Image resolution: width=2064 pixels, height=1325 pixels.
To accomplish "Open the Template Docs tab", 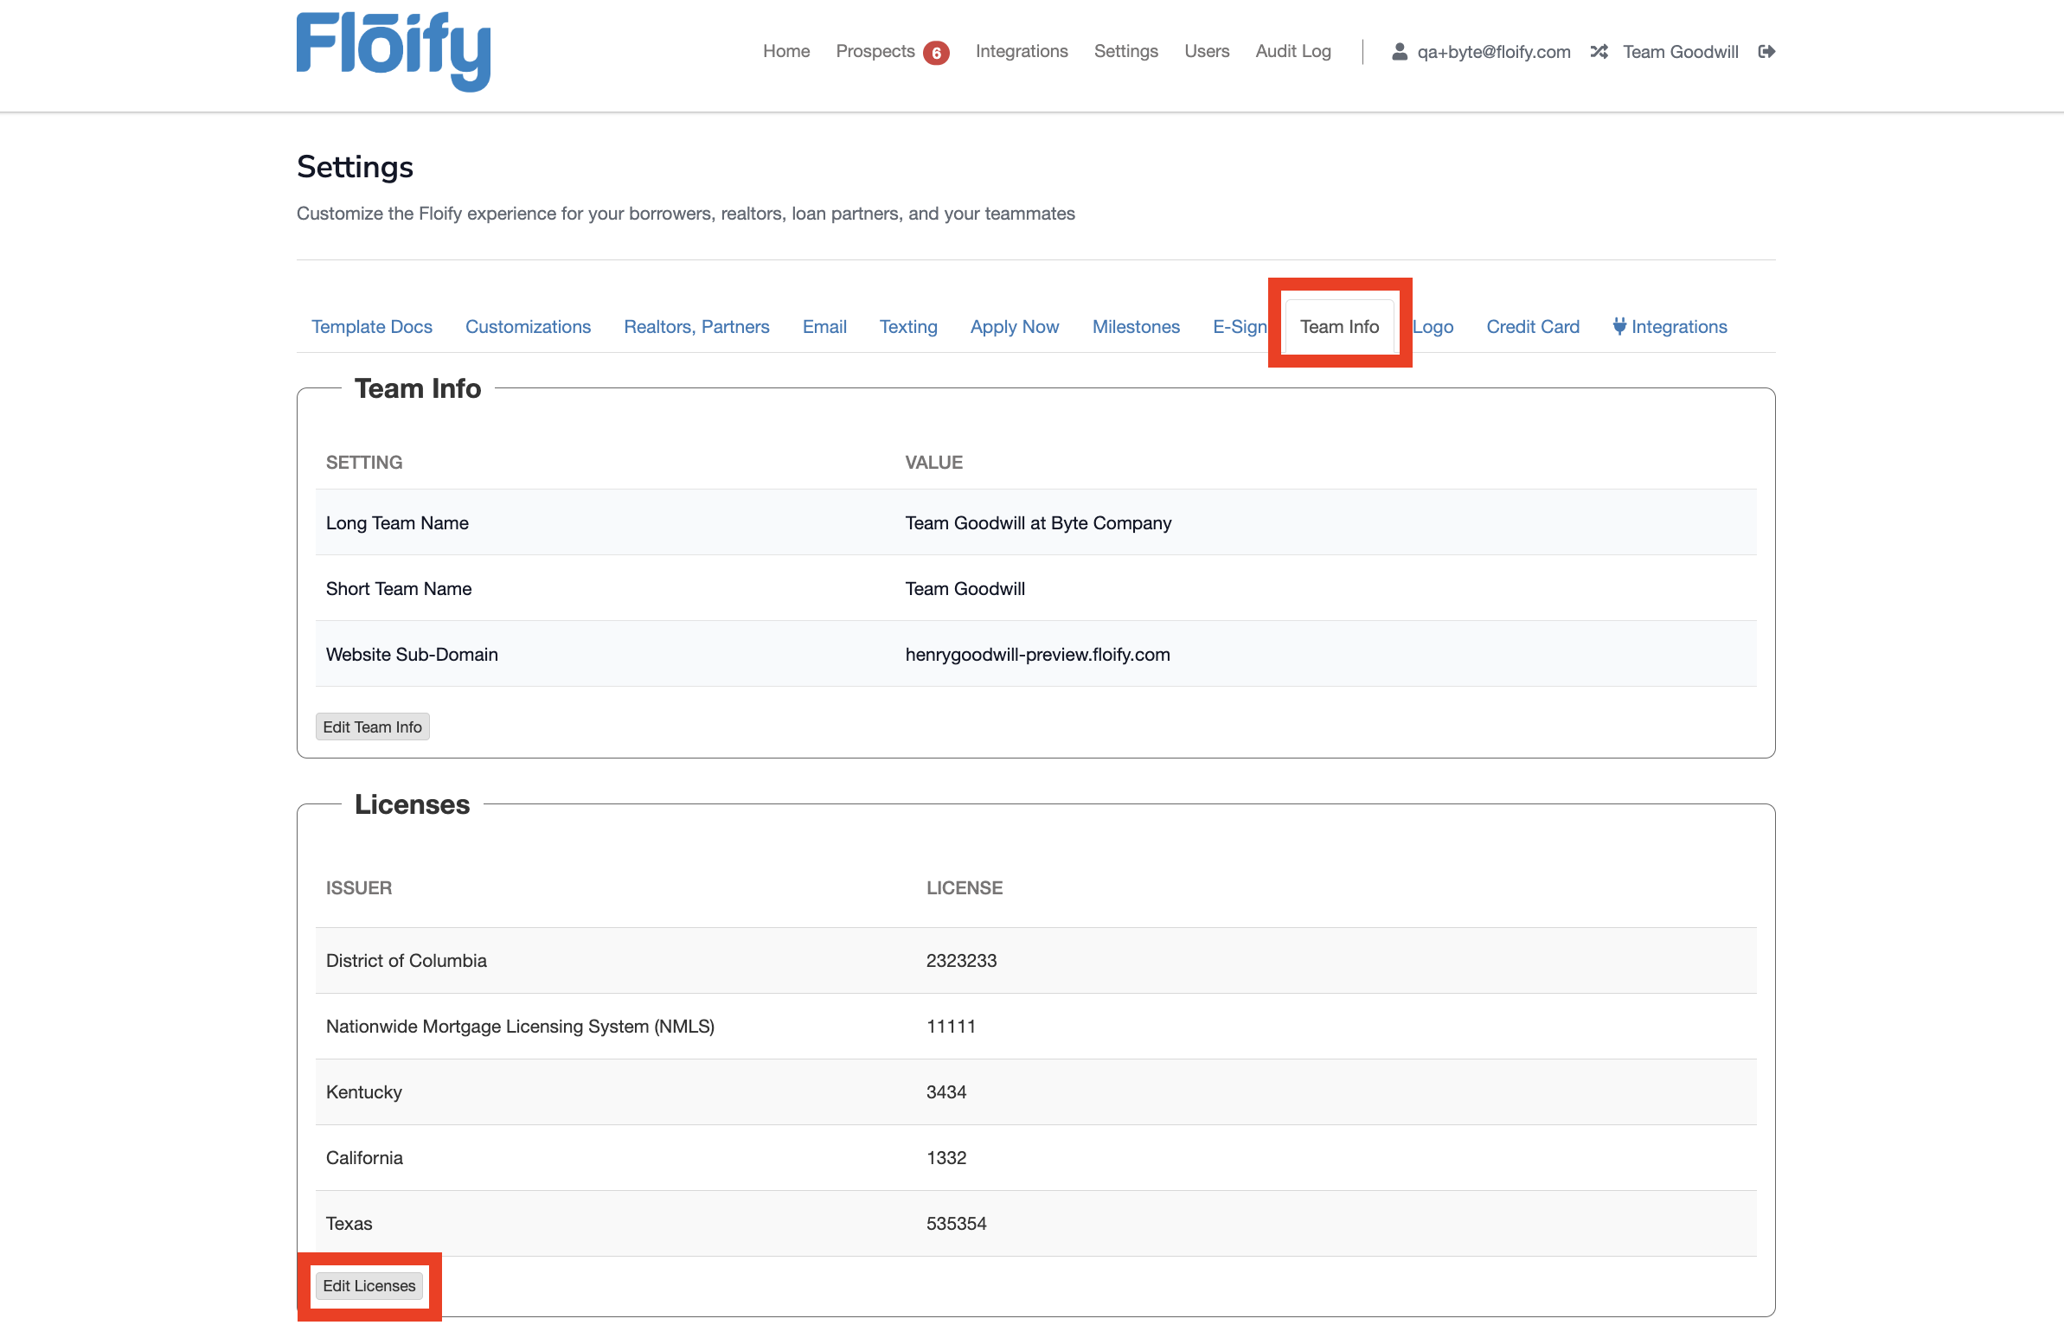I will coord(371,327).
